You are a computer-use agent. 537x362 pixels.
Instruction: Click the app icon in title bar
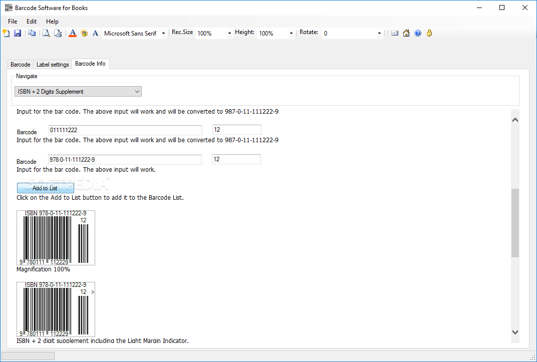[9, 8]
